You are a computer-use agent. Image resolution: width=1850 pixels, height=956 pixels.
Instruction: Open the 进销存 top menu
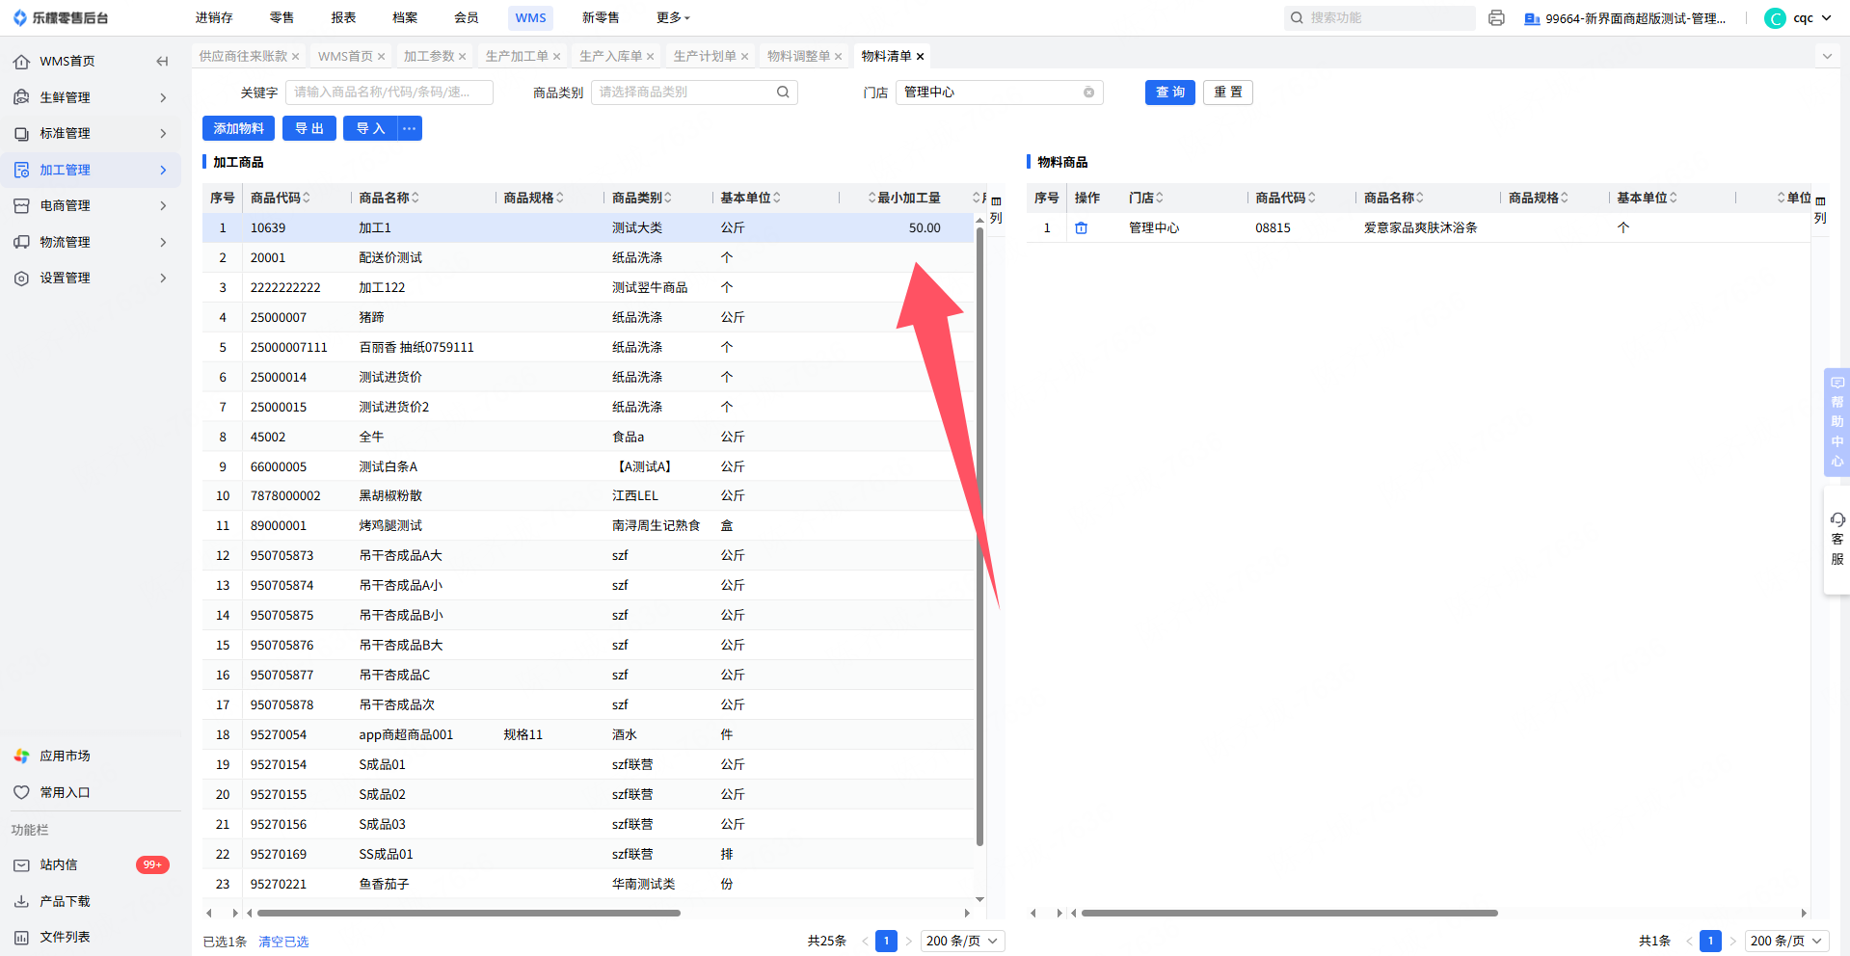214,18
